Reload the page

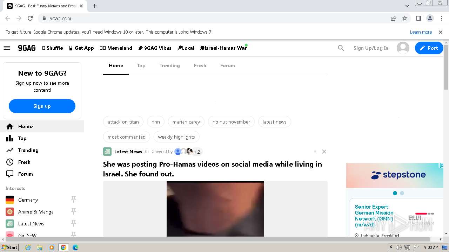(30, 18)
